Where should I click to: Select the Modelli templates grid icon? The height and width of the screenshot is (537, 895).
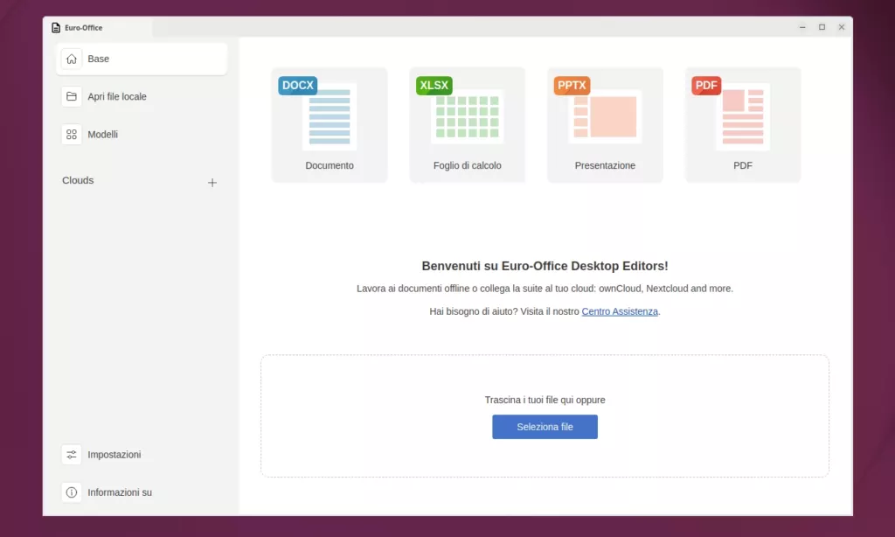coord(72,135)
